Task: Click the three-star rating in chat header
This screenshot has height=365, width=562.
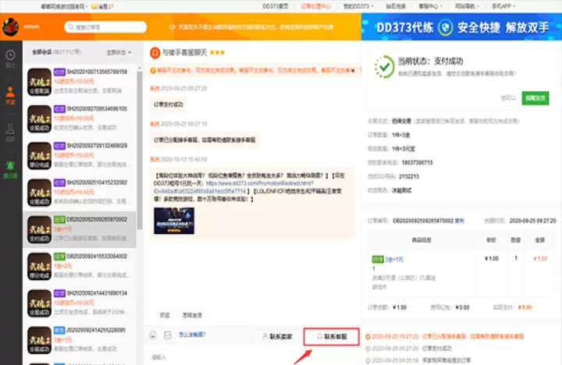Action: pyautogui.click(x=217, y=52)
